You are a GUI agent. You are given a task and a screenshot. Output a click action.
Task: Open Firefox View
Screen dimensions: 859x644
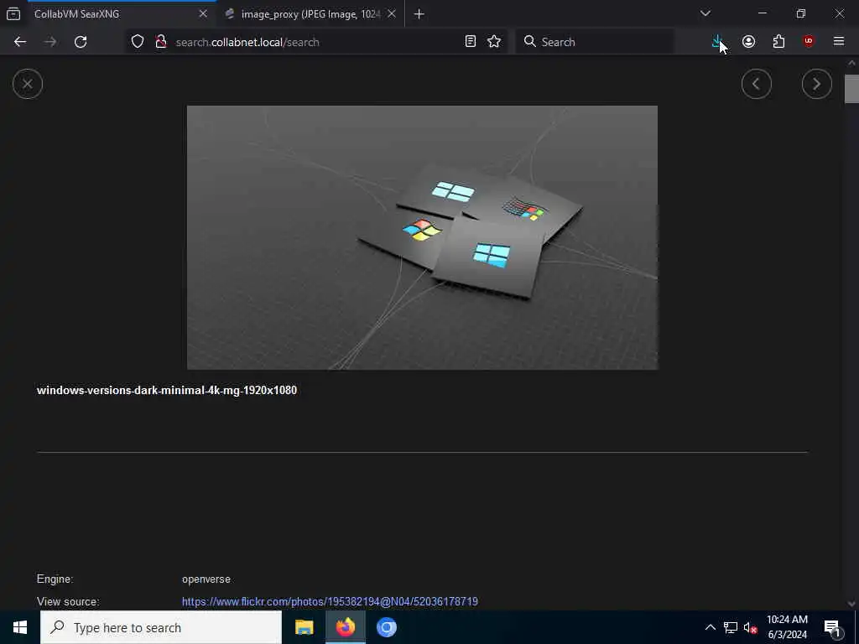[x=13, y=14]
